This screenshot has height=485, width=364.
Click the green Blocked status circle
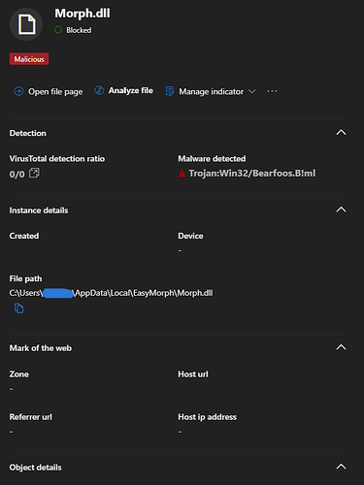(58, 30)
